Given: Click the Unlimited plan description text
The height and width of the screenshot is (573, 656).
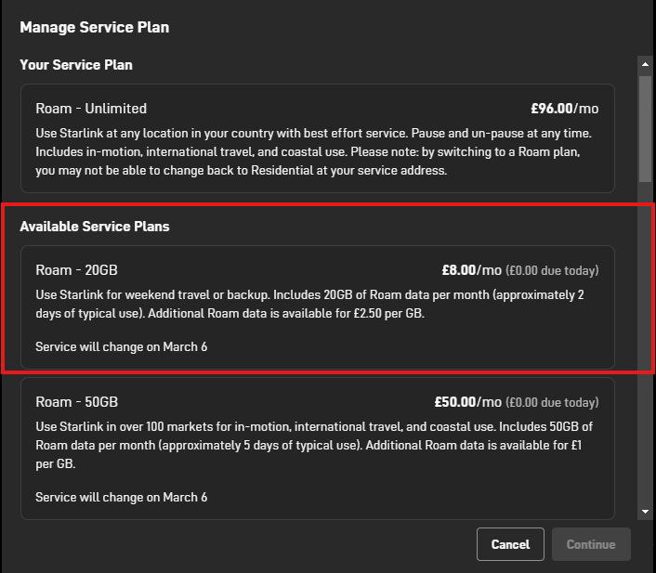Looking at the screenshot, I should [313, 151].
